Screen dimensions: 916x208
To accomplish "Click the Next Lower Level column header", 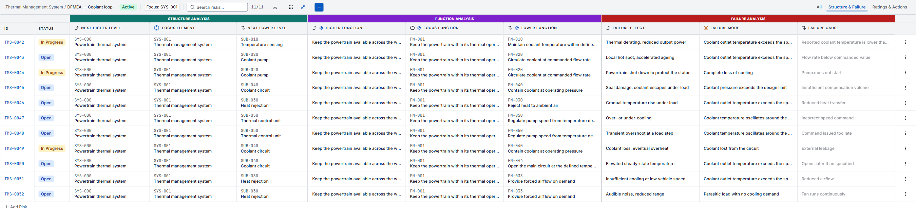I will [272, 28].
